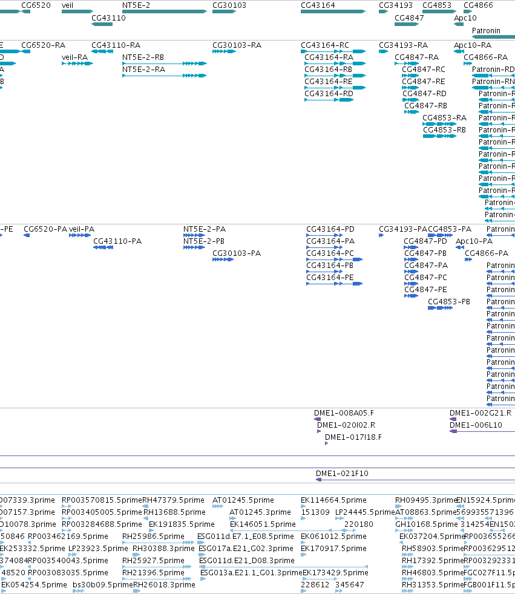The height and width of the screenshot is (594, 515).
Task: Select transcript CG4847-RA
Action: point(407,64)
